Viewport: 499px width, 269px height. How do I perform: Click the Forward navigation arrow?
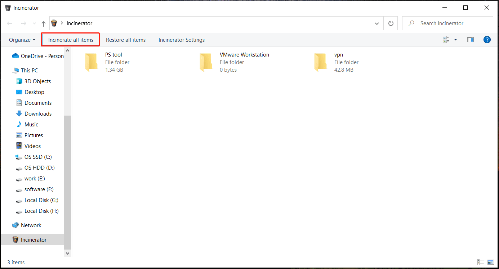tap(23, 23)
